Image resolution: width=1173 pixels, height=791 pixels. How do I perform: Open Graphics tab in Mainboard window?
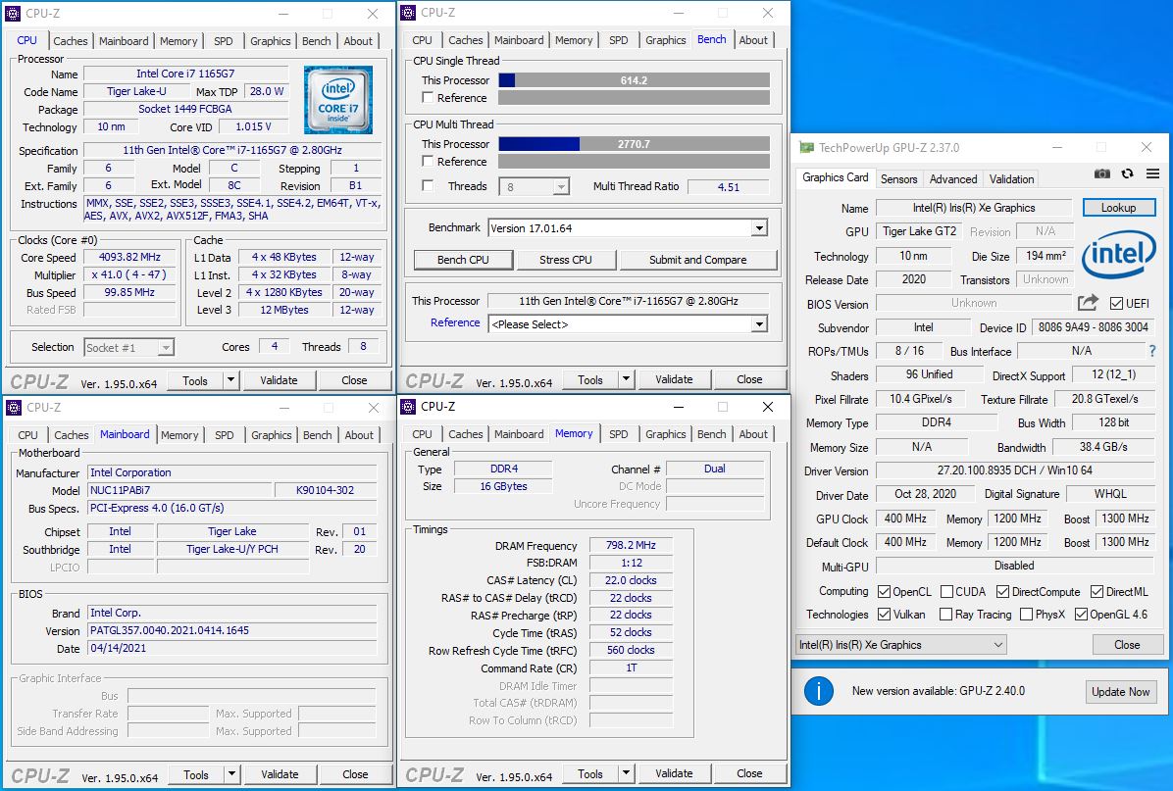(x=271, y=435)
